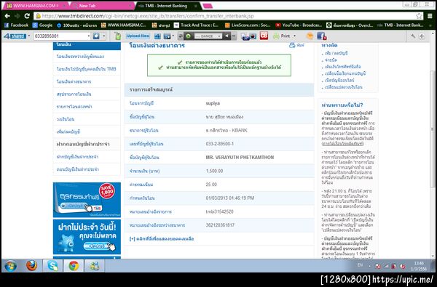The width and height of the screenshot is (437, 287).
Task: Click the 4shared search button icon
Action: (96, 36)
